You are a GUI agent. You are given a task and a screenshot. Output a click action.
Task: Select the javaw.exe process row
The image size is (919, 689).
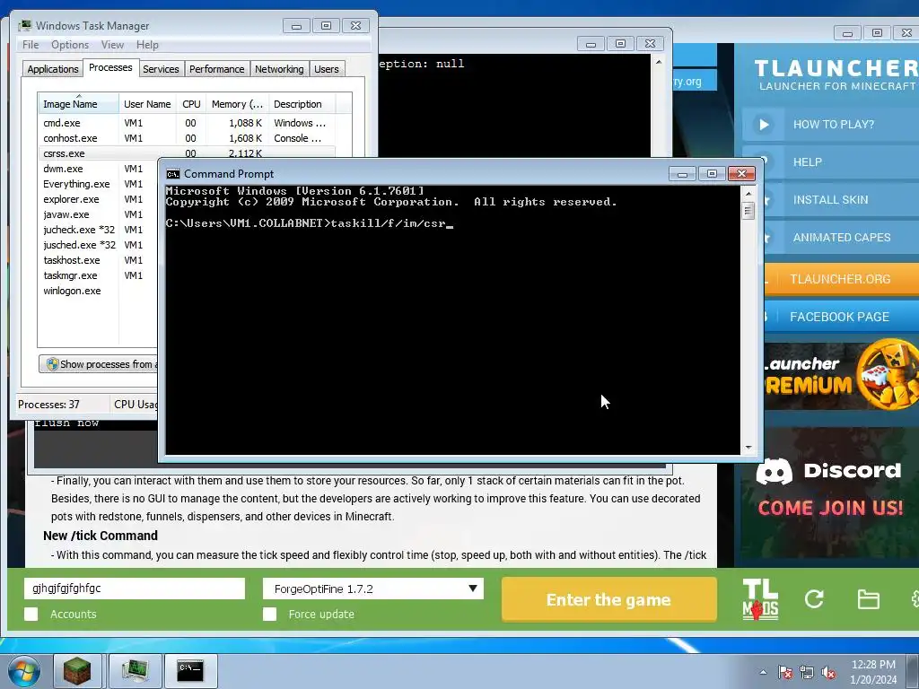[99, 214]
